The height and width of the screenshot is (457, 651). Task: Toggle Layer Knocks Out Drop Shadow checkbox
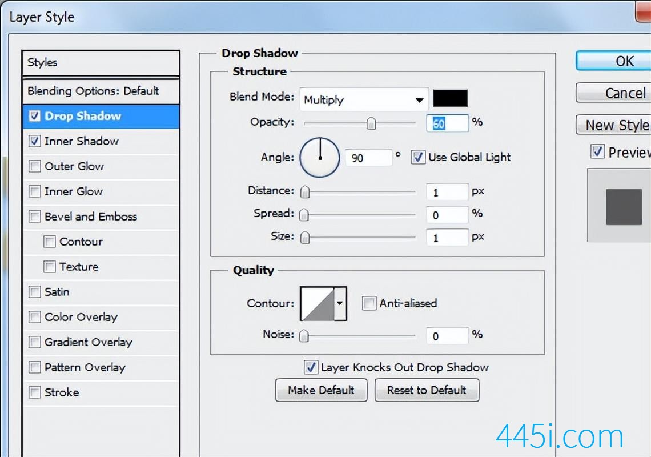pyautogui.click(x=311, y=367)
